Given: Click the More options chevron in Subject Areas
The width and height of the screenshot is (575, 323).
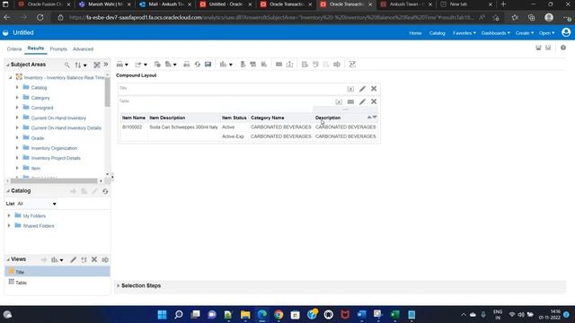Looking at the screenshot, I should 106,65.
